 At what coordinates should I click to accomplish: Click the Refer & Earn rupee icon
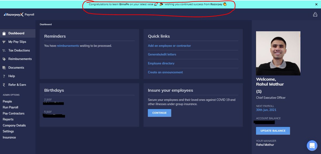[4, 85]
